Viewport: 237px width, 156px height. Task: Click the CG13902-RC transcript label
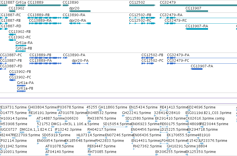[x=20, y=37]
